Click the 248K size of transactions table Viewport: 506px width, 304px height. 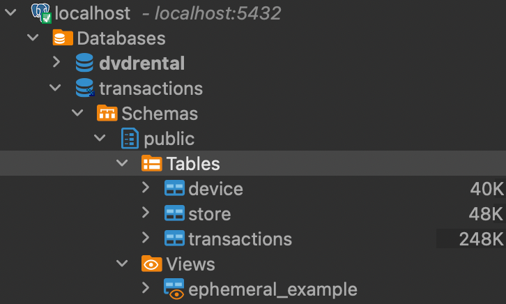pyautogui.click(x=481, y=239)
